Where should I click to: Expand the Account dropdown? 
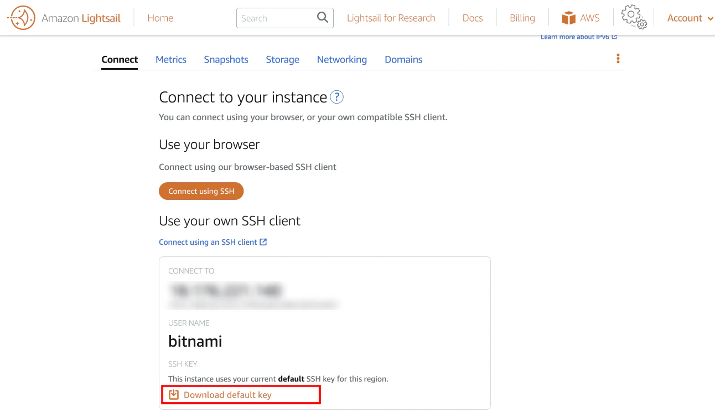coord(690,18)
